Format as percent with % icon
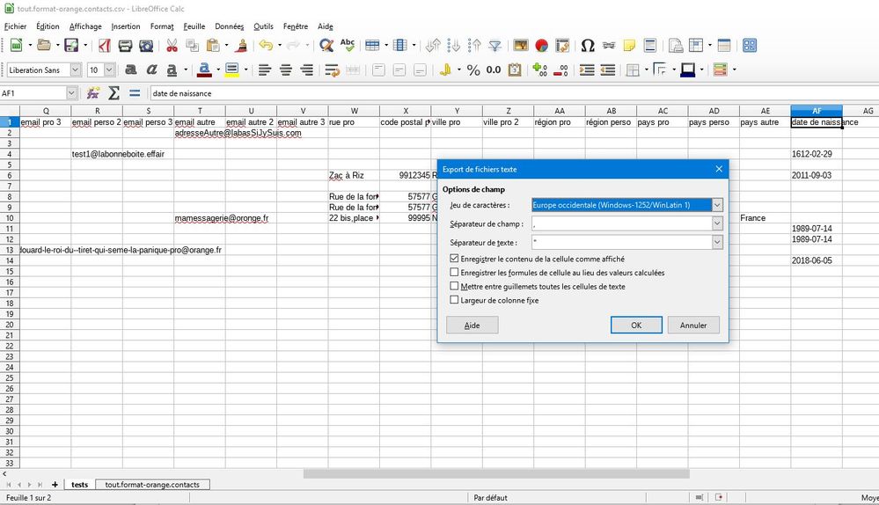The height and width of the screenshot is (505, 879). (473, 70)
